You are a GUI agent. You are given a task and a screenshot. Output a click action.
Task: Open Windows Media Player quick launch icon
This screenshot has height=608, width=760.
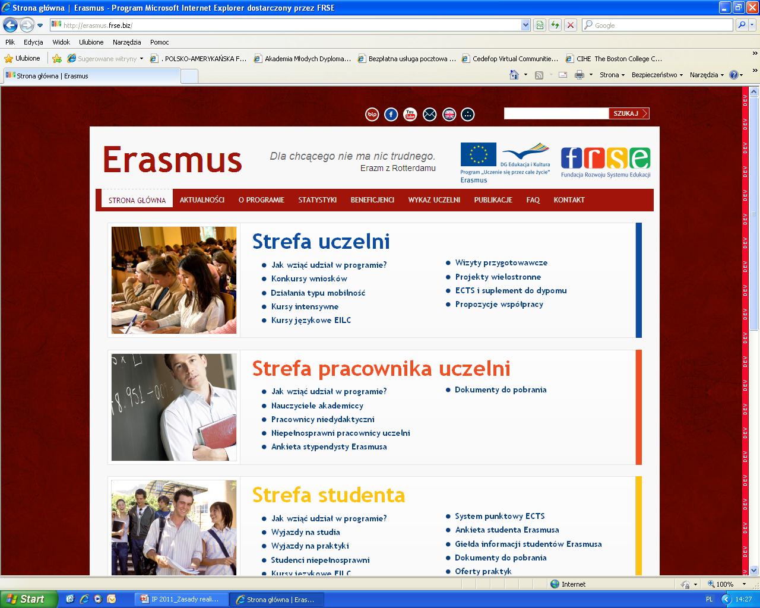(x=97, y=599)
